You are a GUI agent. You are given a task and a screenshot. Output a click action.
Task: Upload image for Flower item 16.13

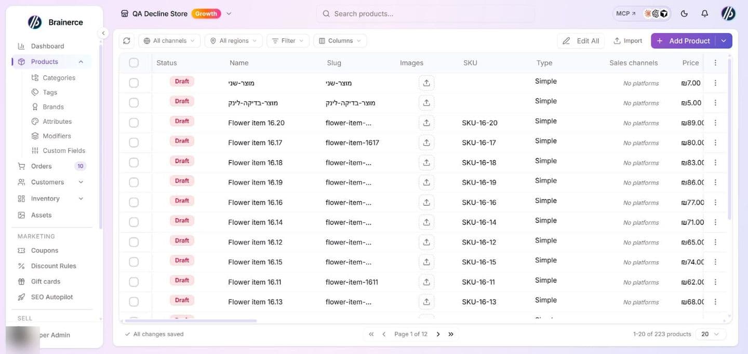[x=426, y=302]
